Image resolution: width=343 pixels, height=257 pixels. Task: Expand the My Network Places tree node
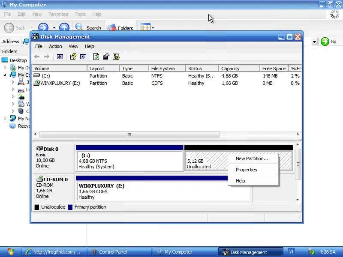[5, 119]
